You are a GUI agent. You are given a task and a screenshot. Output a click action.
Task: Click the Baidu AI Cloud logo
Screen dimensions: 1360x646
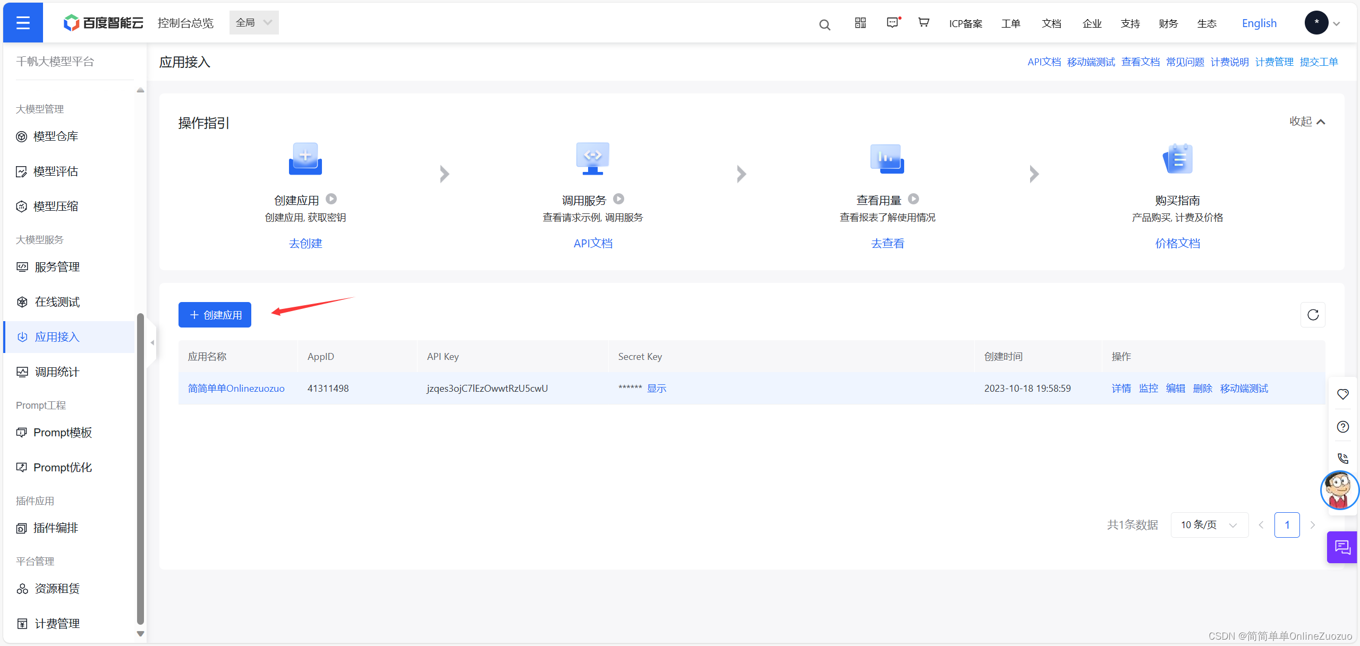(x=103, y=23)
